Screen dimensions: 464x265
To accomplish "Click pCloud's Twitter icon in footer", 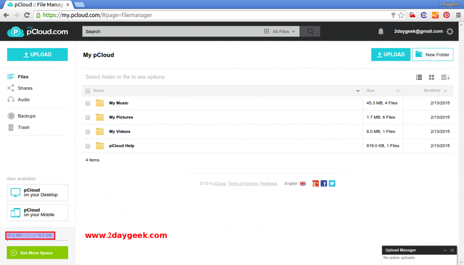I will 332,183.
